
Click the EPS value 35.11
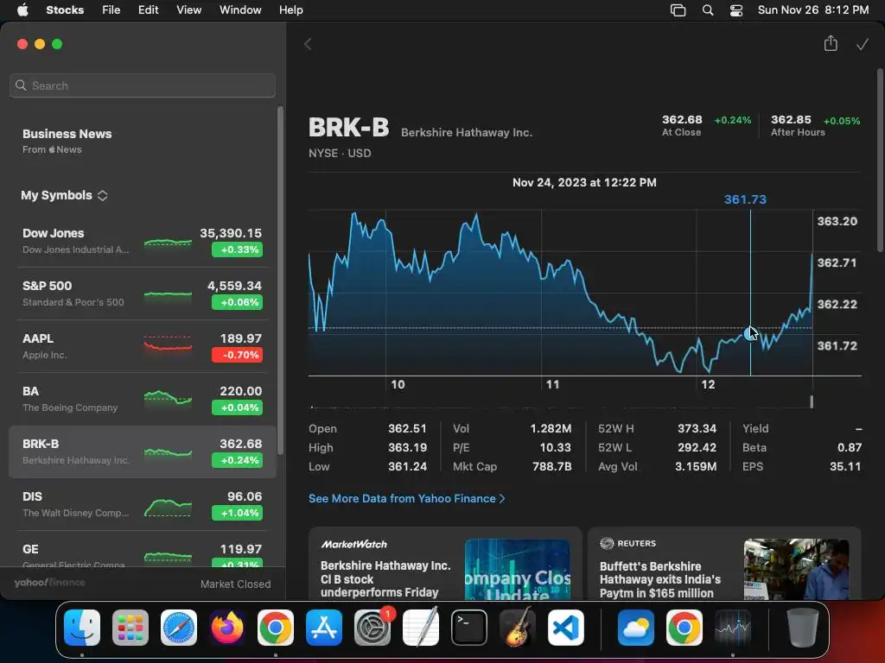click(845, 466)
